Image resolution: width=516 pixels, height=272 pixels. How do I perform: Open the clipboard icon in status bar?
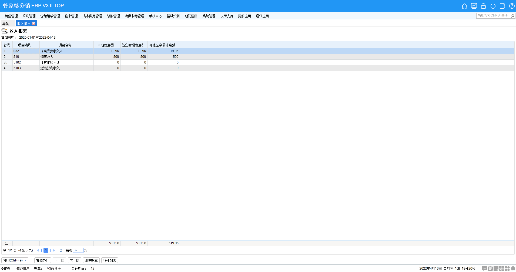tap(490, 268)
